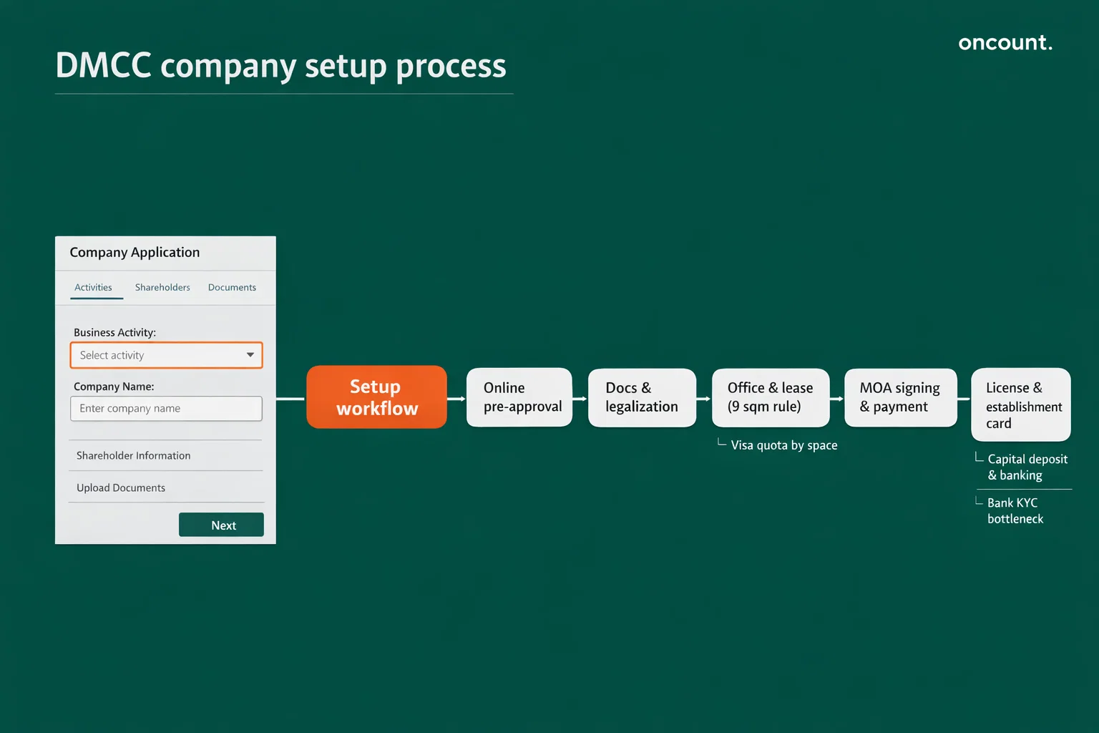Image resolution: width=1099 pixels, height=733 pixels.
Task: Expand the Shareholder Information section
Action: coord(133,455)
